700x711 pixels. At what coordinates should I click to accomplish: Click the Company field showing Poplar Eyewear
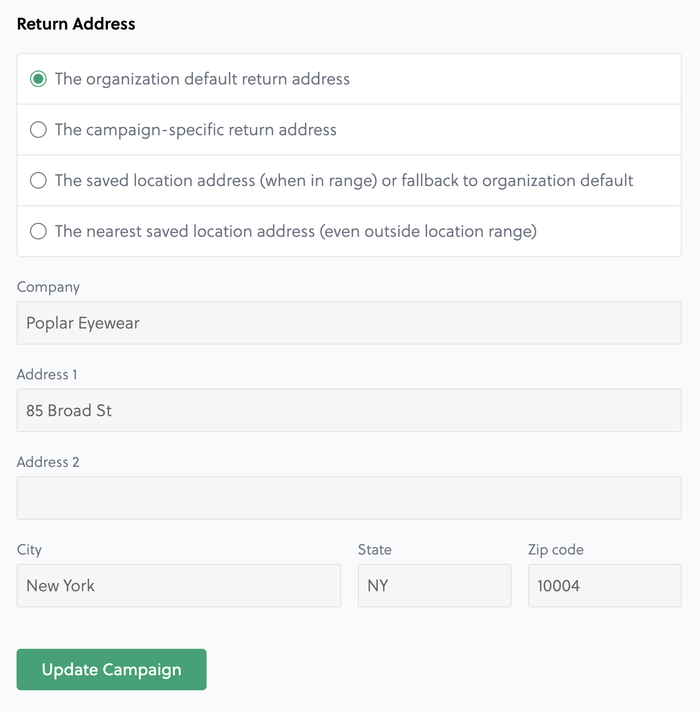pos(349,323)
